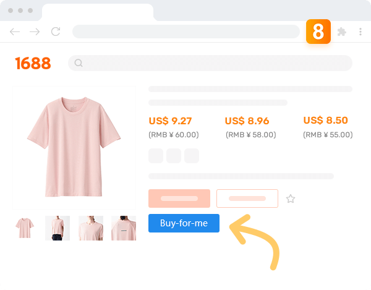Open the browser three-dot menu
Screen dimensions: 371x290
point(360,32)
